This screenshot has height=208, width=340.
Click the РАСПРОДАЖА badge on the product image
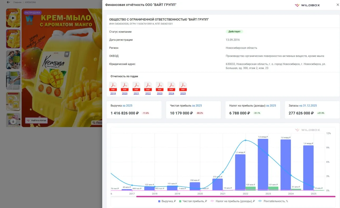(x=32, y=12)
